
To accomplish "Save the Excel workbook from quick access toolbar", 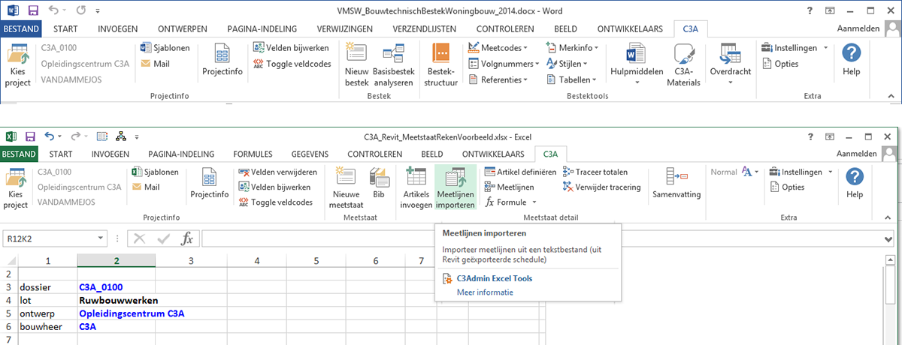I will coord(31,136).
